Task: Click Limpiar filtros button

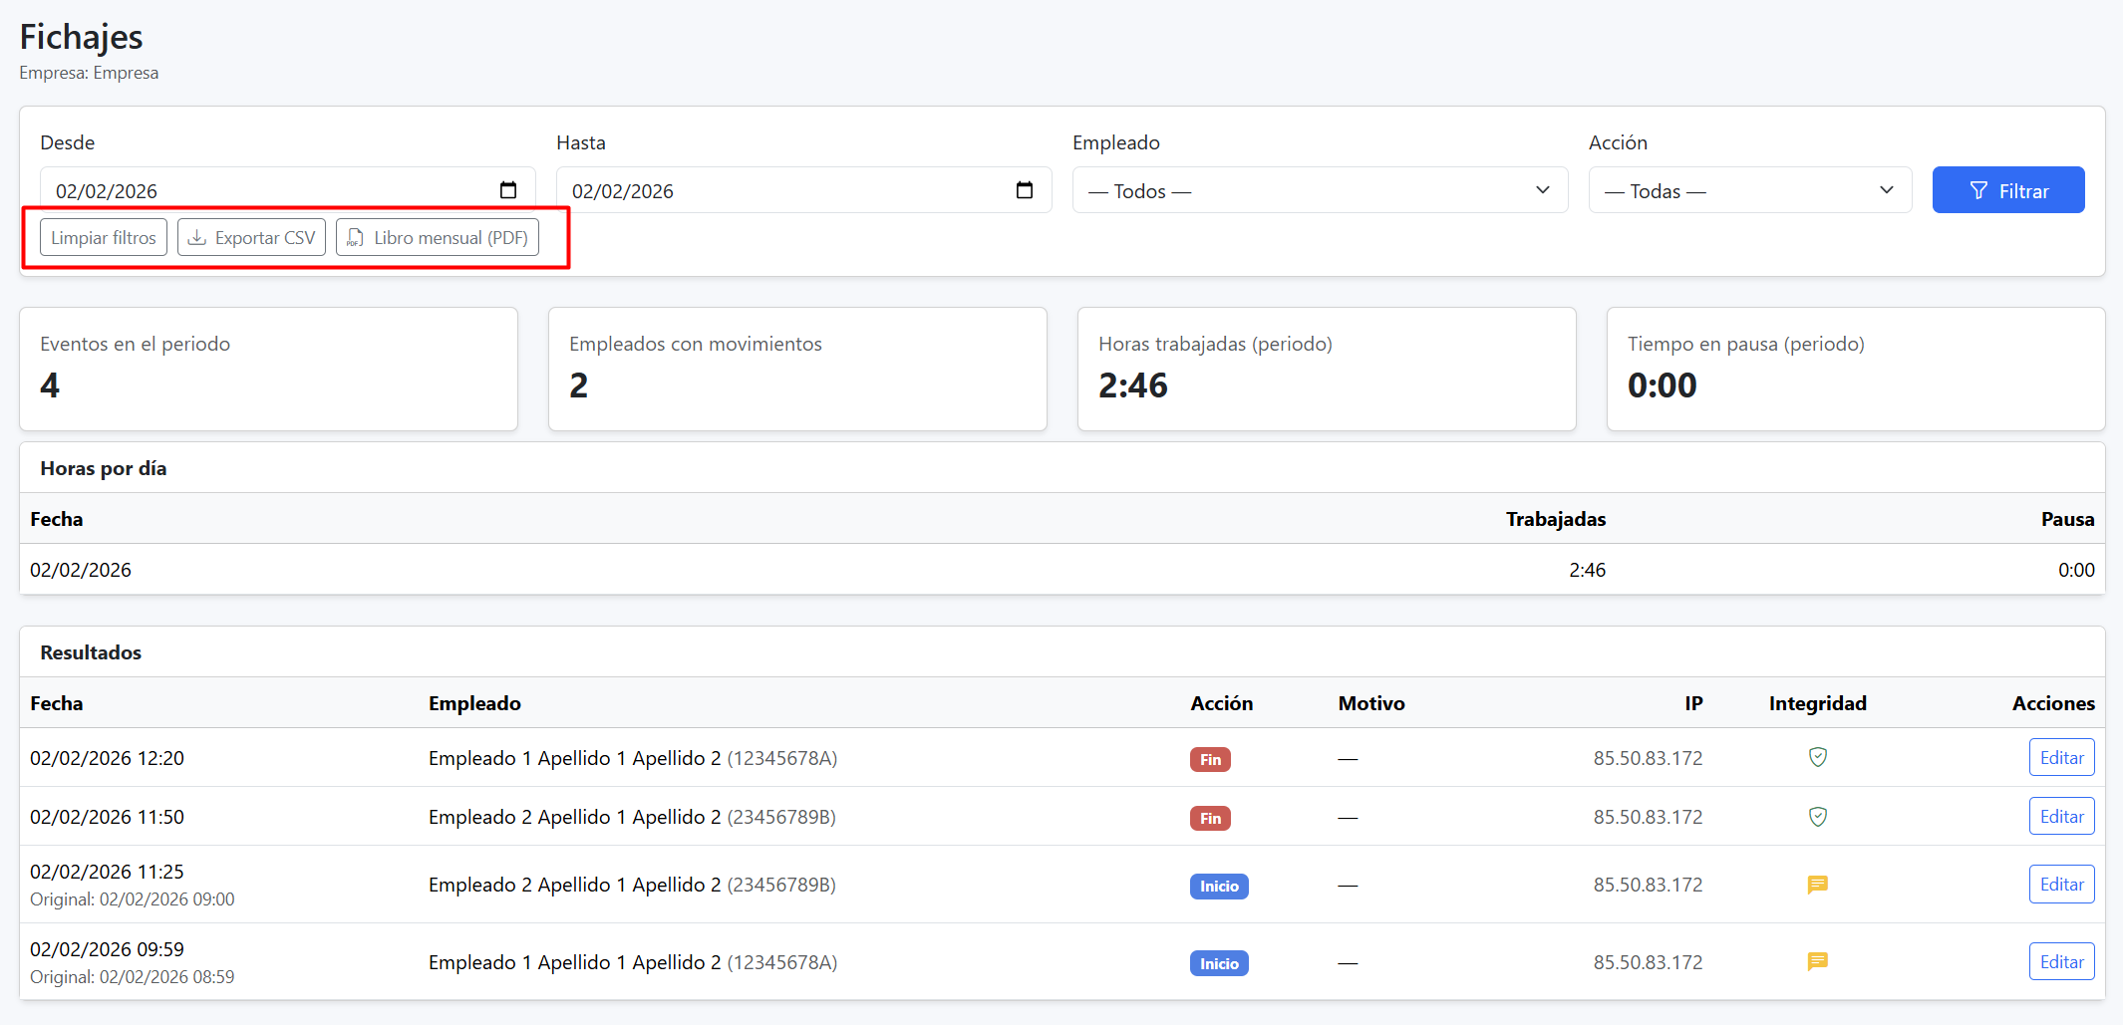Action: pyautogui.click(x=104, y=238)
